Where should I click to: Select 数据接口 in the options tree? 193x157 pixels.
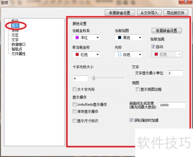19,44
